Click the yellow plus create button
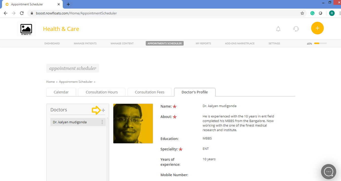 [x=317, y=28]
